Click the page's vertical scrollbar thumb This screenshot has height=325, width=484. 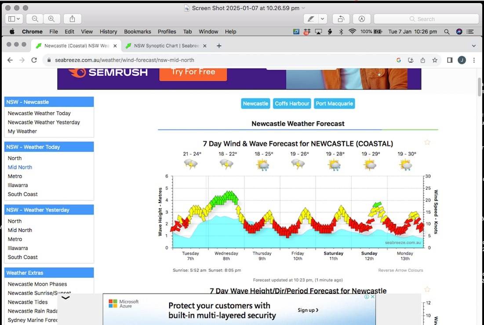(480, 87)
